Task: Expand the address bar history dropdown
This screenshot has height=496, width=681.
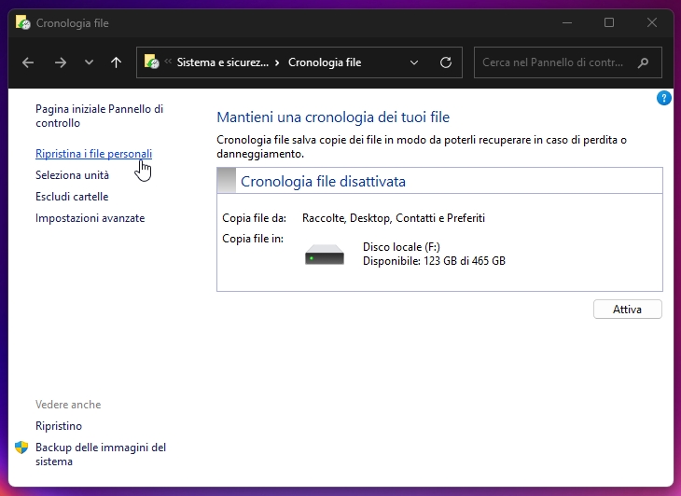Action: (414, 62)
